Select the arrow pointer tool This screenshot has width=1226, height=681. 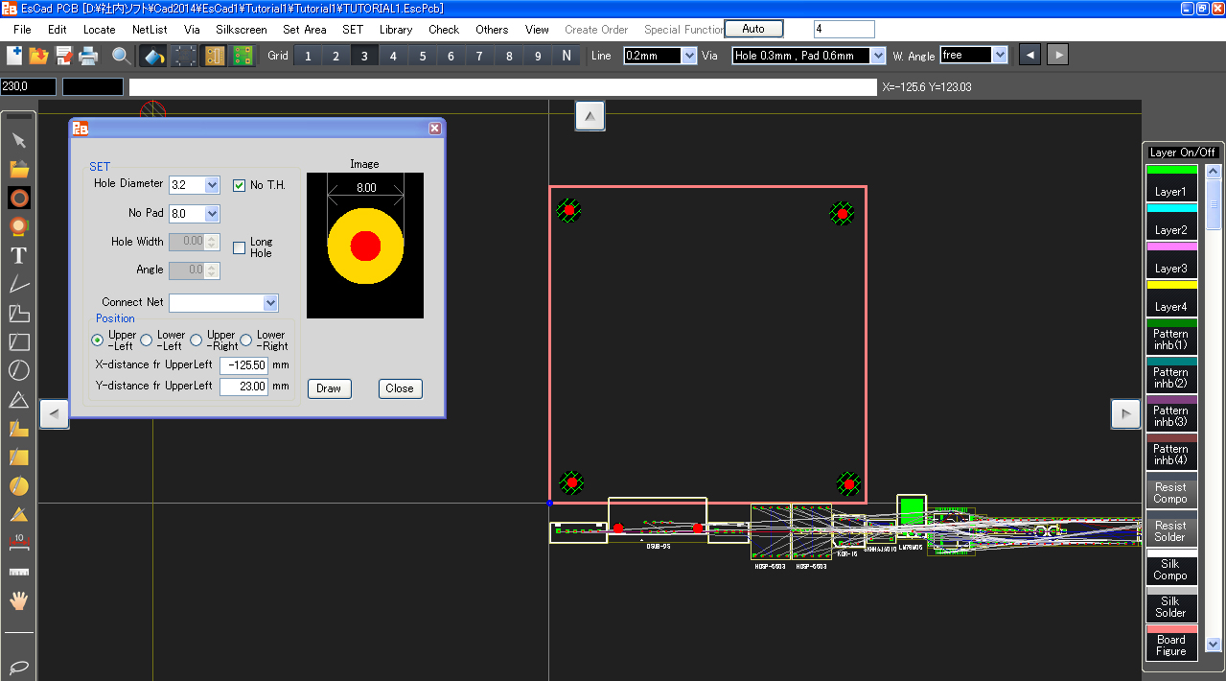pyautogui.click(x=19, y=141)
